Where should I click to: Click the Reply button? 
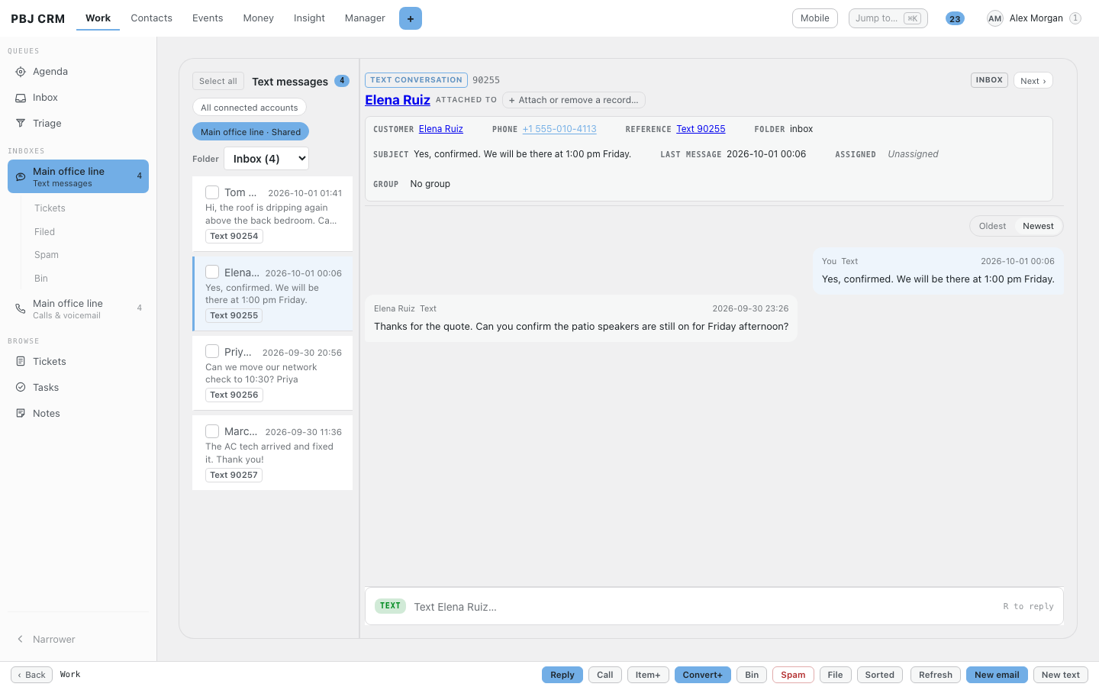[562, 675]
